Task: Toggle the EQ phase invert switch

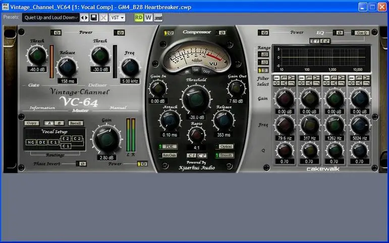Action: pyautogui.click(x=339, y=32)
